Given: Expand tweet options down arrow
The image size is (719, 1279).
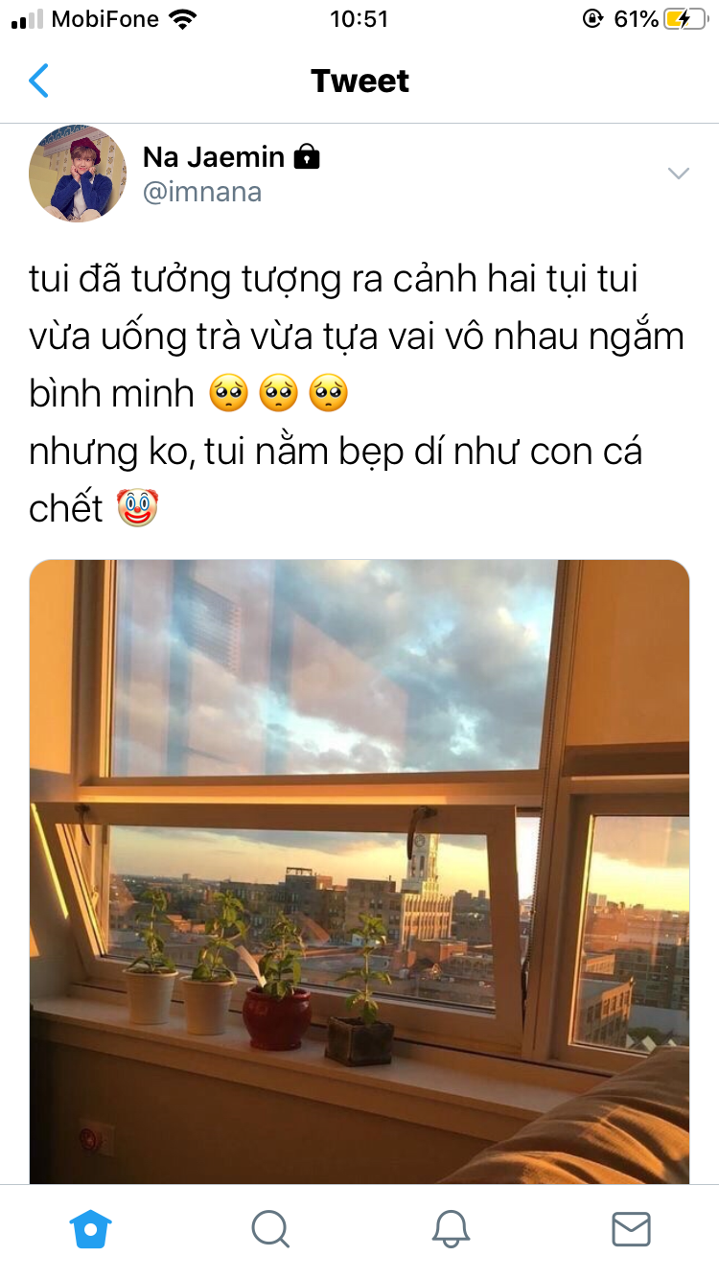Looking at the screenshot, I should (679, 174).
